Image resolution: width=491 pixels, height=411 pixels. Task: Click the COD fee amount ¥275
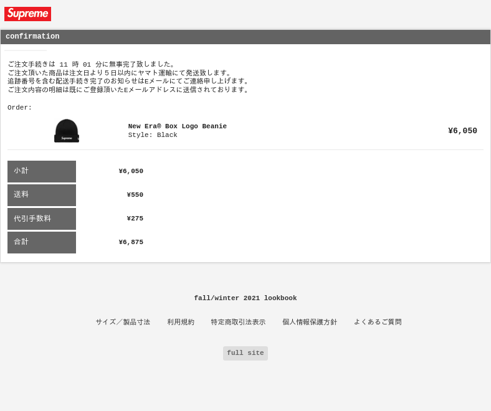pyautogui.click(x=135, y=219)
